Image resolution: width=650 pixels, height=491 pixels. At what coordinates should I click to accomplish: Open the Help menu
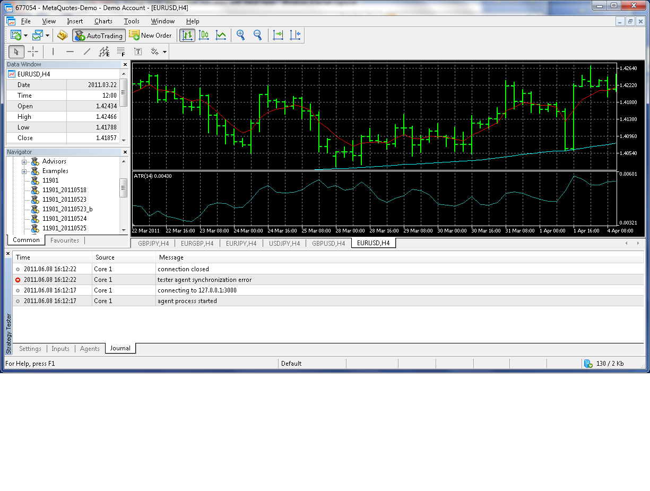click(193, 21)
